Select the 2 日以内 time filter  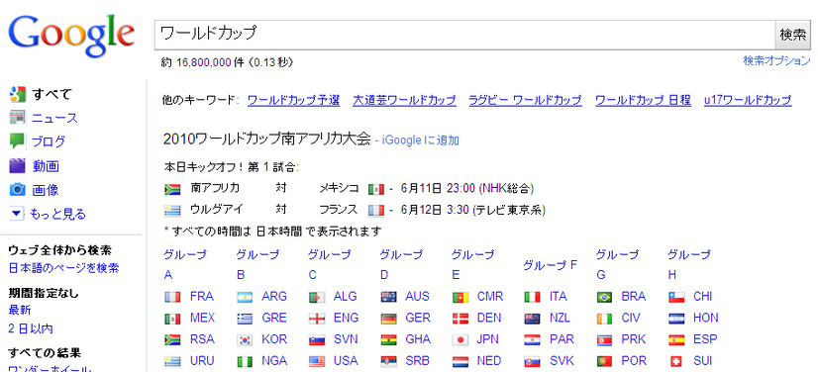pos(31,328)
